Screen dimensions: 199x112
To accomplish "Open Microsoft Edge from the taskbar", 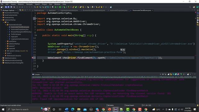I will 72,109.
